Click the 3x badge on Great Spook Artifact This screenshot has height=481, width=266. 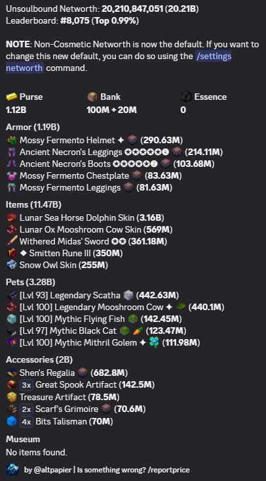click(26, 385)
